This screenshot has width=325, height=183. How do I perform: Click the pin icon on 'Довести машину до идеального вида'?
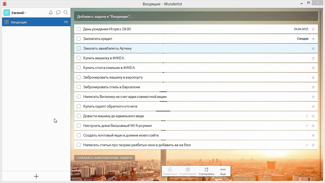[x=307, y=116]
